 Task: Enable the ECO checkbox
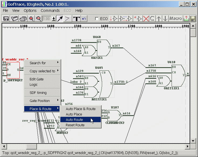(97, 19)
